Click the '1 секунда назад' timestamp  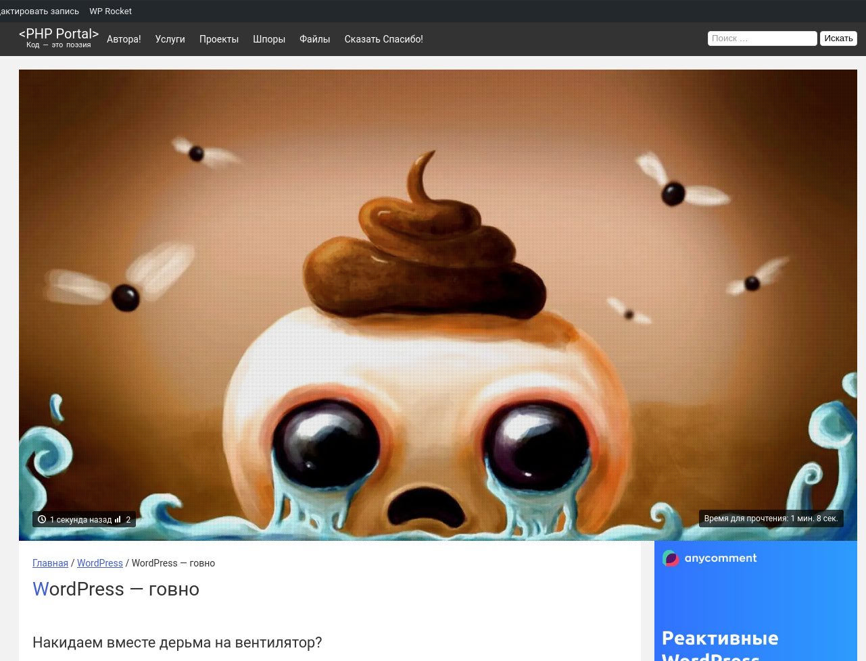[80, 520]
